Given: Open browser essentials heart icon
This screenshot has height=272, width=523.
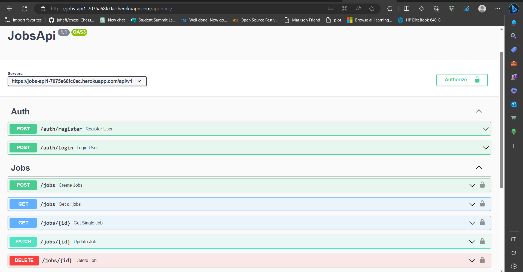Looking at the screenshot, I should coord(452,9).
